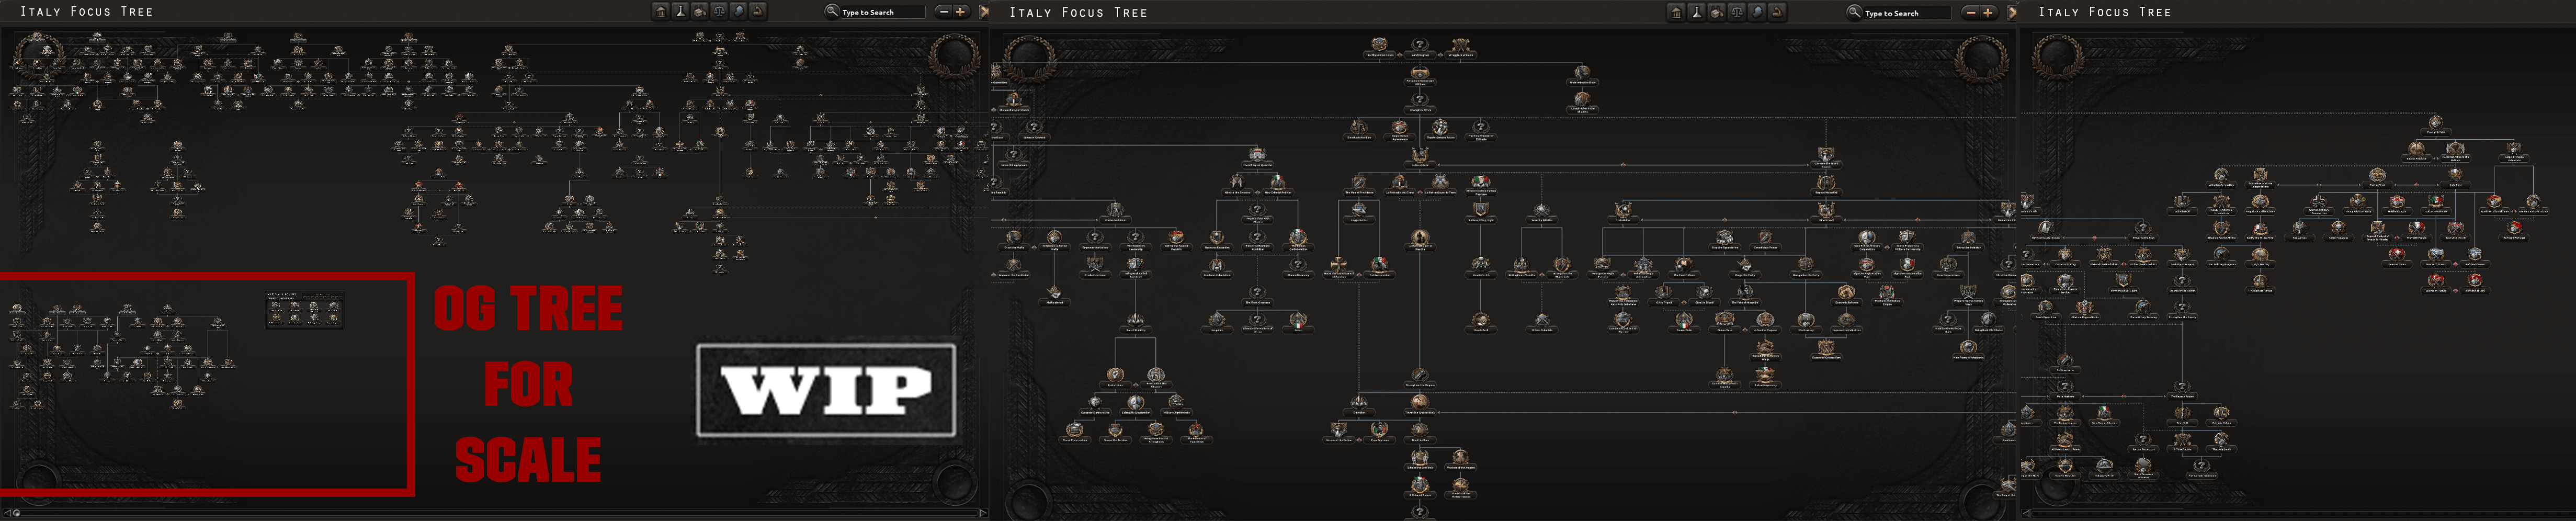The width and height of the screenshot is (2576, 521).
Task: Toggle the territory map filter in left tree toolbar
Action: (738, 11)
